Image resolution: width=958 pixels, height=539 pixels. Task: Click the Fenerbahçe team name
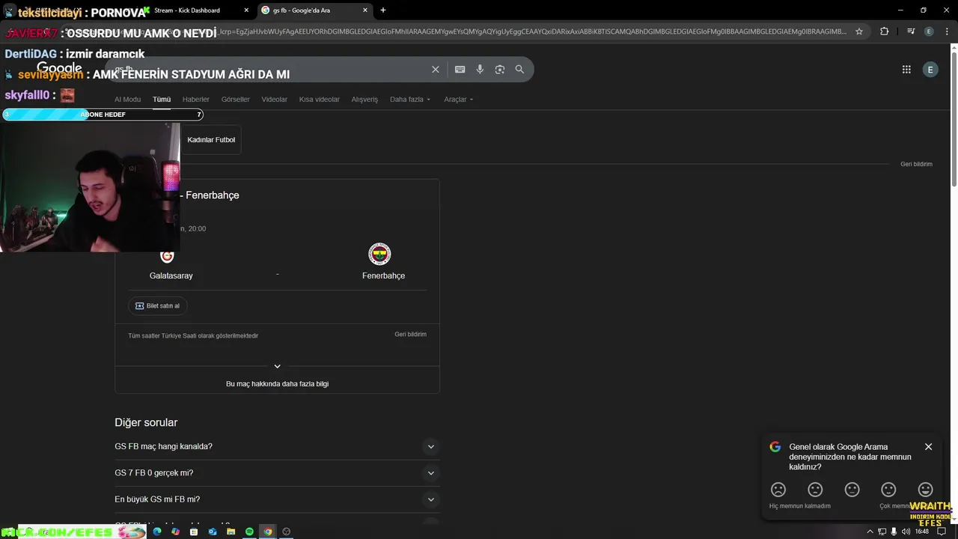coord(383,275)
